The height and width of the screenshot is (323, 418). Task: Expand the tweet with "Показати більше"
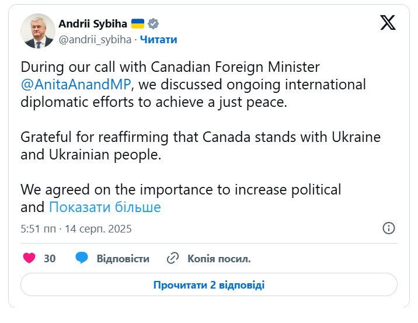pos(105,207)
